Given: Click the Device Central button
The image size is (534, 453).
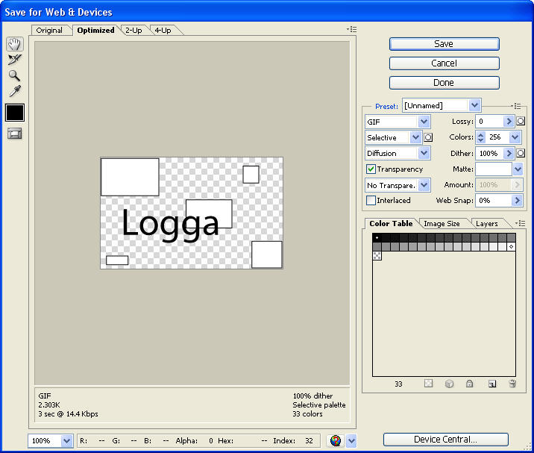Looking at the screenshot, I should tap(446, 440).
